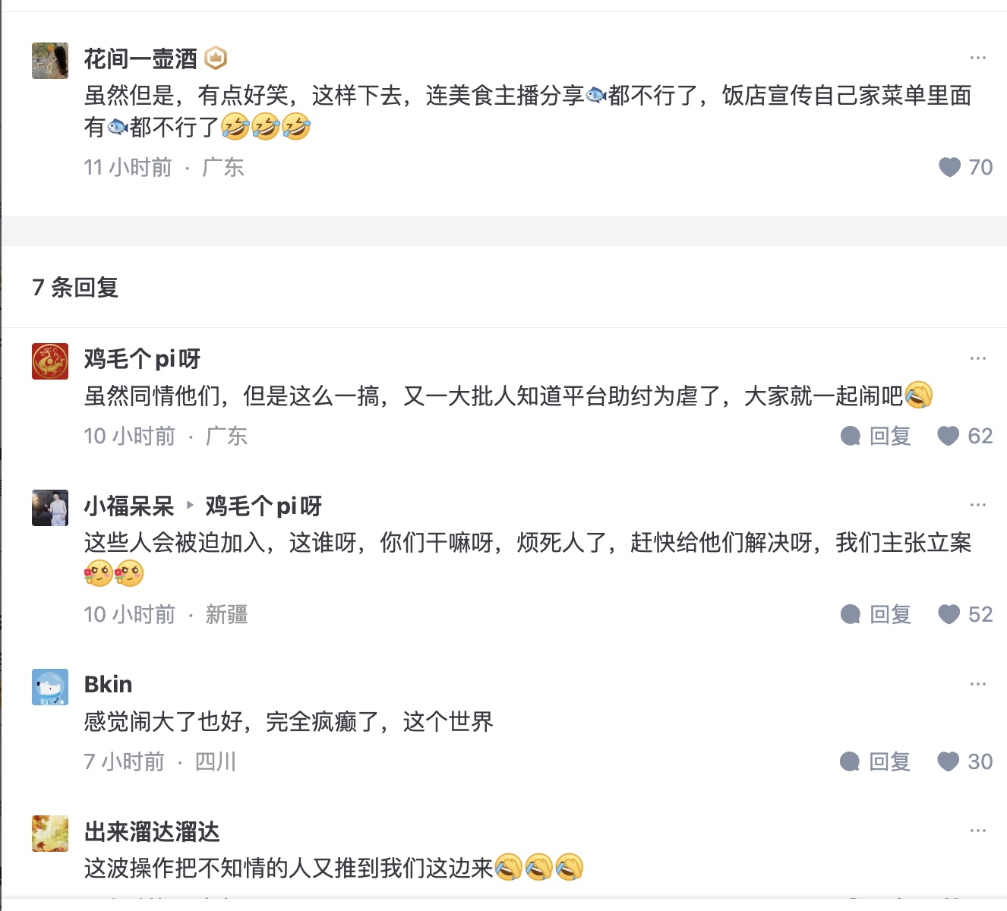Image resolution: width=1007 pixels, height=911 pixels.
Task: Open 小福呆呆's username link
Action: (129, 506)
